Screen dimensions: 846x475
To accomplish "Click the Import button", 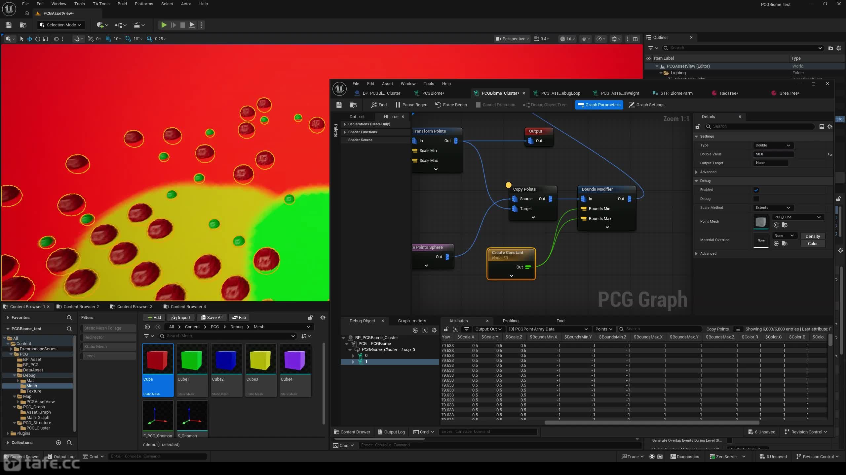I will pos(181,318).
